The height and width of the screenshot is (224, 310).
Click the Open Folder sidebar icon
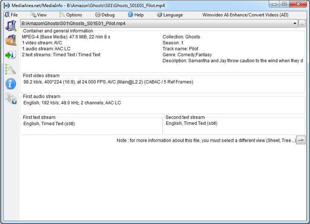click(x=11, y=40)
